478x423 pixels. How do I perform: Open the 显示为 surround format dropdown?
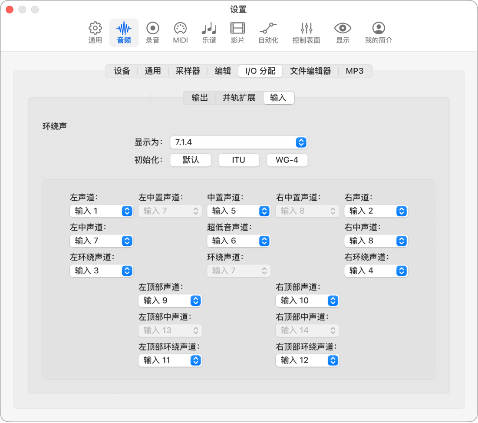click(238, 142)
